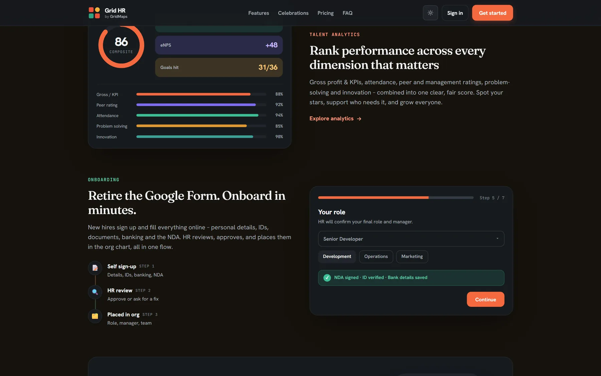
Task: Open the Celebrations nav item
Action: point(293,13)
